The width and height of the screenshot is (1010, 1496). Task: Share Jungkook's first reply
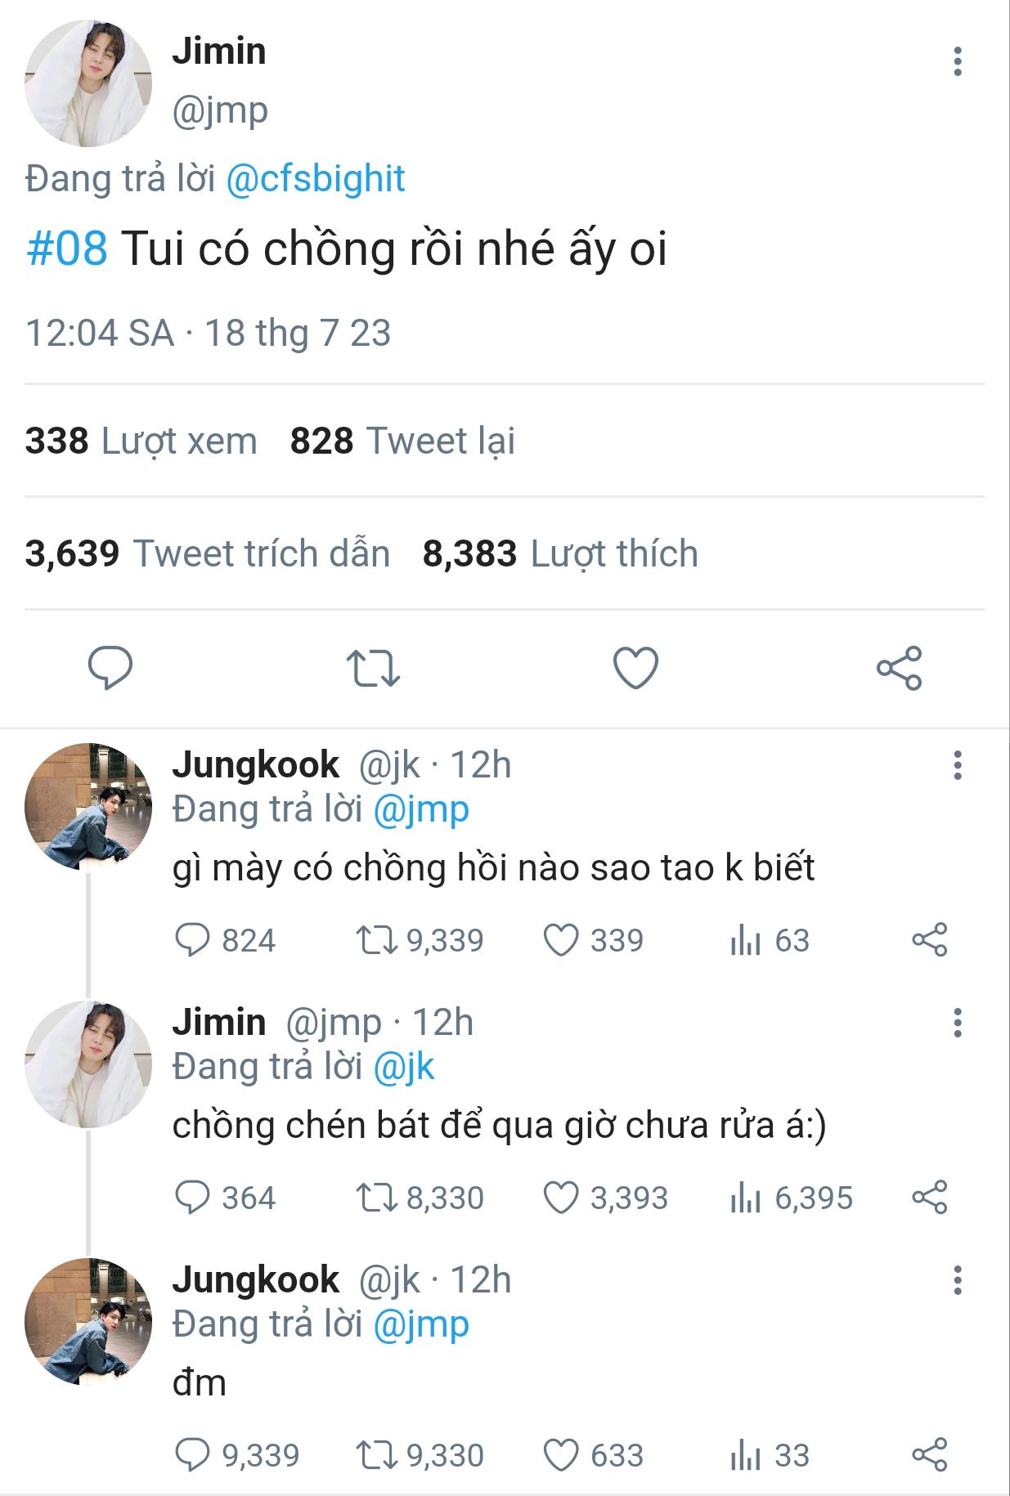[x=929, y=940]
